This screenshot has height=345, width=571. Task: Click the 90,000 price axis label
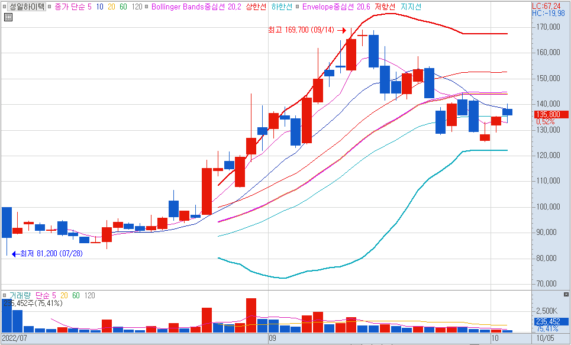tap(546, 233)
